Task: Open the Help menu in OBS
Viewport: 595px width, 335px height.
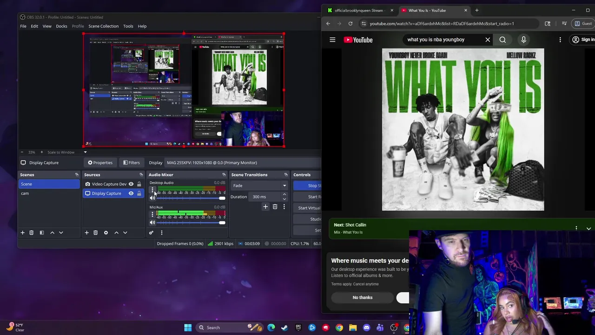Action: 142,26
